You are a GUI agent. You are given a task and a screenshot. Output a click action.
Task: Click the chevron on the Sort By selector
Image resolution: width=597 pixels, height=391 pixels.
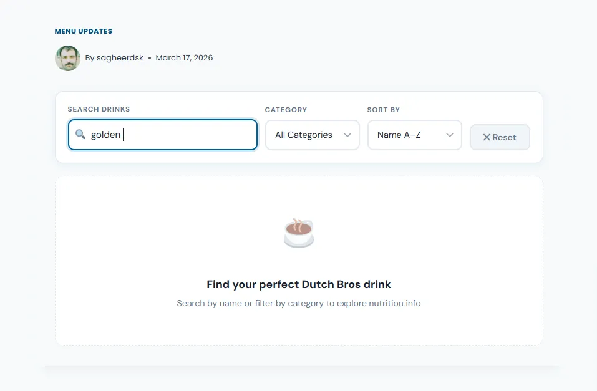[x=449, y=135]
